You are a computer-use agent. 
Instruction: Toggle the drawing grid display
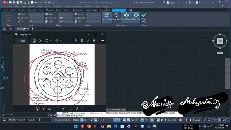(x=82, y=120)
